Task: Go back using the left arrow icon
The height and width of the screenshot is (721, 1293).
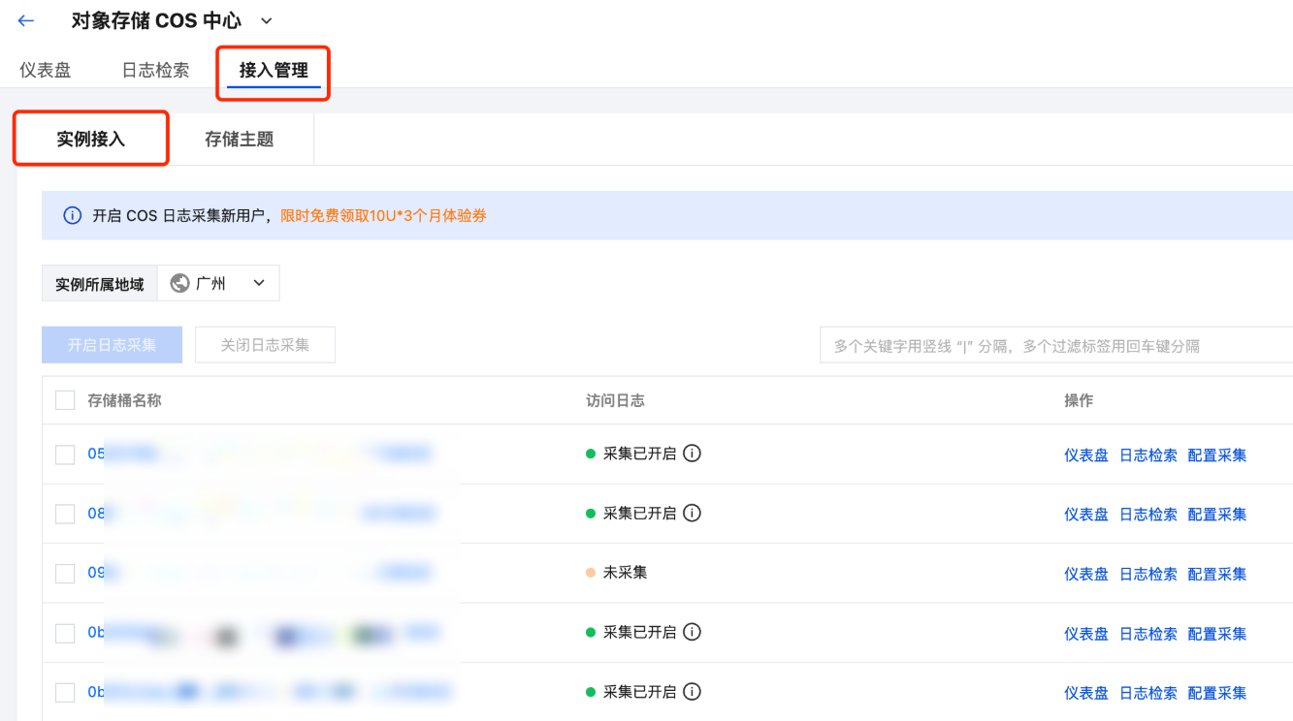Action: [x=26, y=20]
